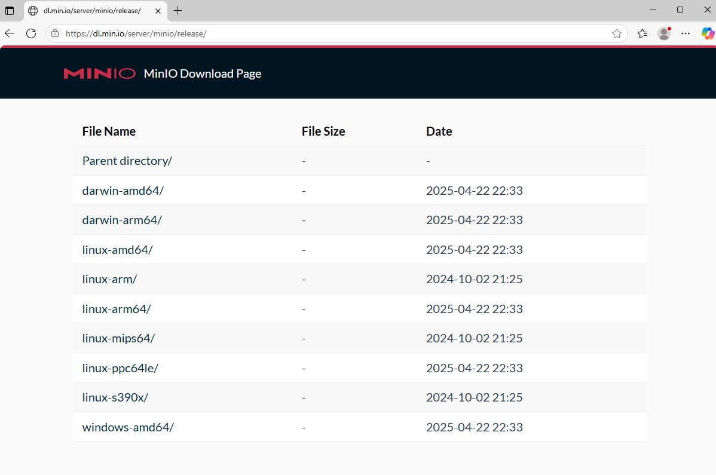Click the File Size column header
The height and width of the screenshot is (475, 716).
pos(323,131)
